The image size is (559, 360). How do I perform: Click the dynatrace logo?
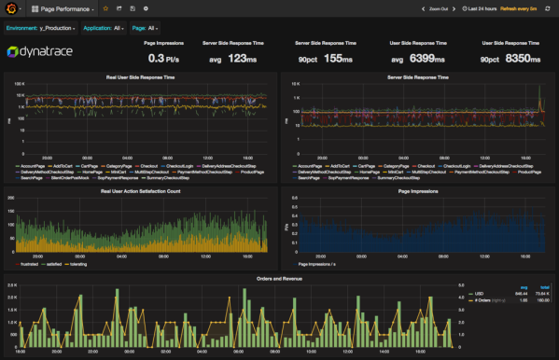[39, 51]
